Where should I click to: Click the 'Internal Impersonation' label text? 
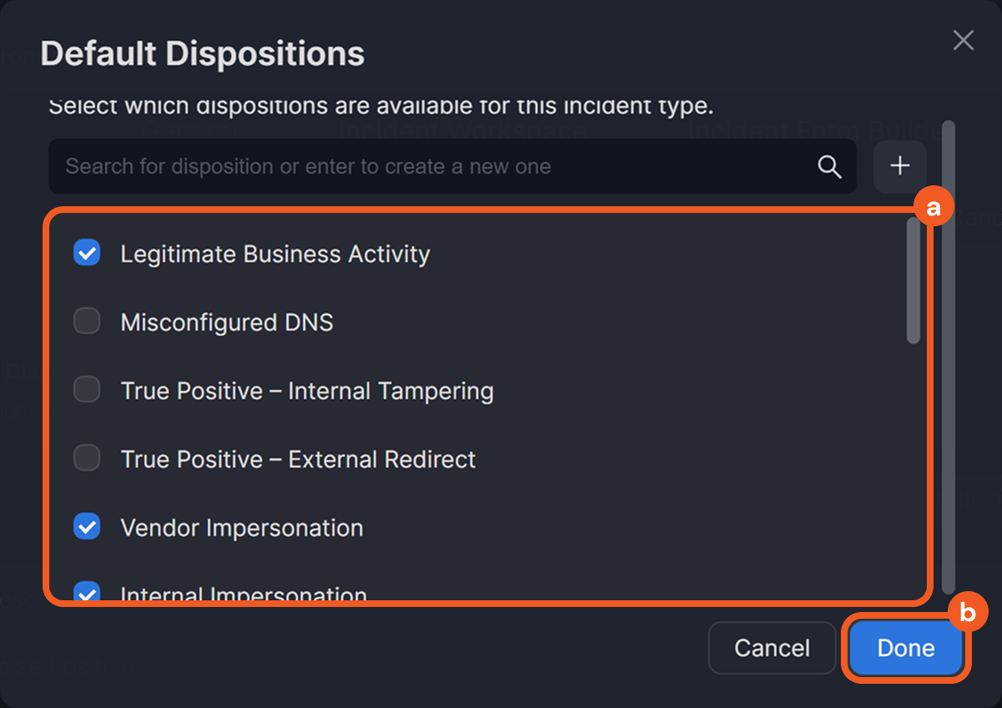(x=243, y=594)
